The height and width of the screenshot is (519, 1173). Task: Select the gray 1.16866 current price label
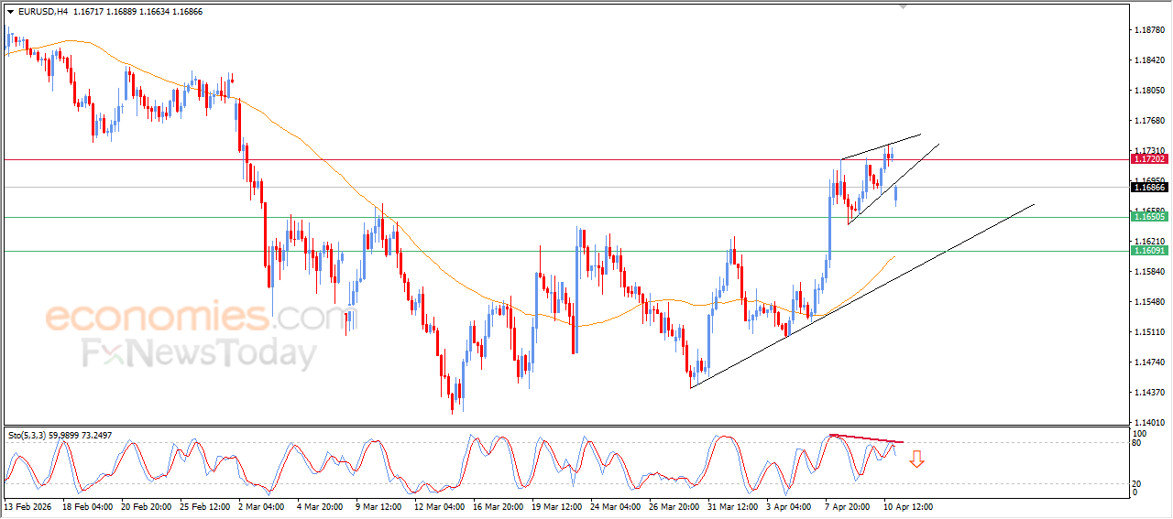1147,188
